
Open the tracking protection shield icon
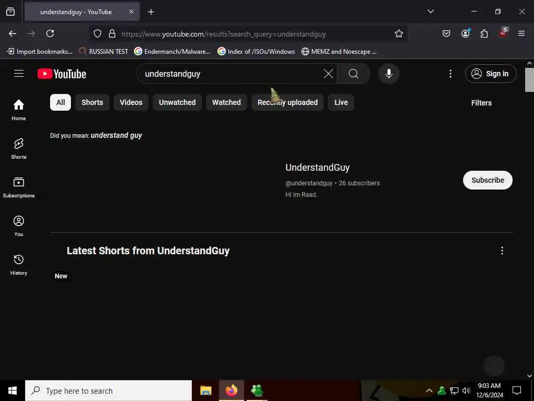pyautogui.click(x=98, y=33)
